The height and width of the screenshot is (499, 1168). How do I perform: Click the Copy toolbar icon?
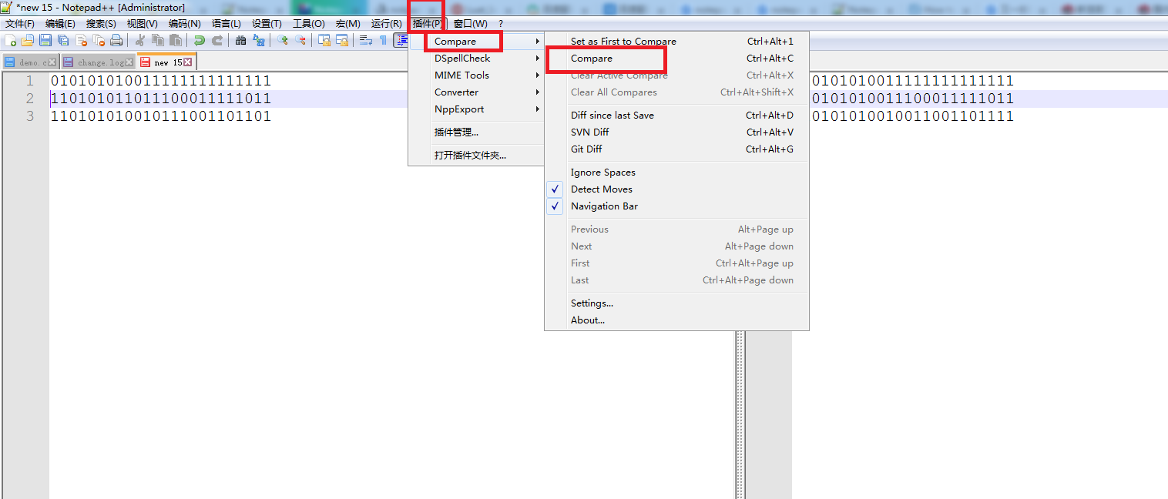(158, 41)
